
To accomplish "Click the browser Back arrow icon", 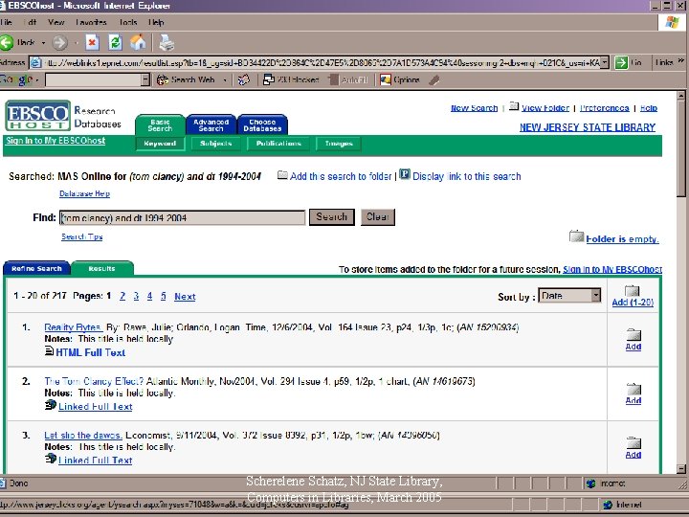I will [x=7, y=43].
